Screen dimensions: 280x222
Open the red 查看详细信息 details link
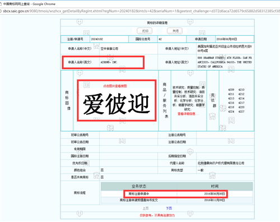(188, 114)
